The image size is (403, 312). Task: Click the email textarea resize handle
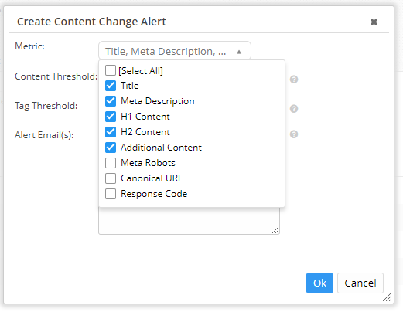275,230
